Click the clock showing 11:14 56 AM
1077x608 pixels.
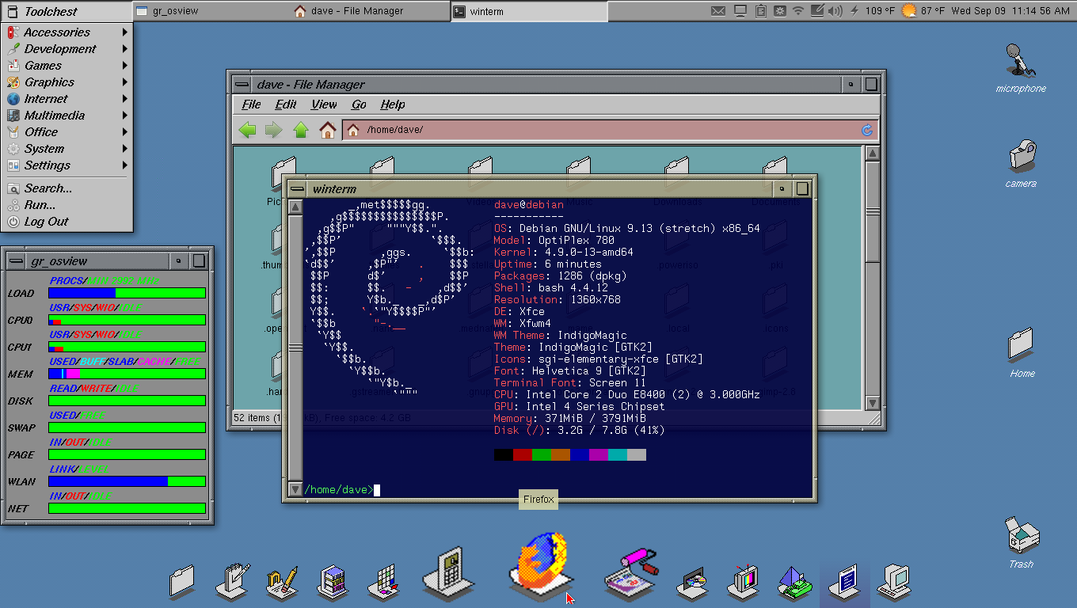[x=1010, y=11]
